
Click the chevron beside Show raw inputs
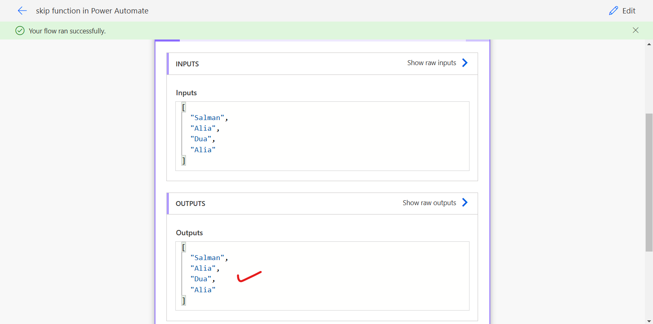click(465, 63)
